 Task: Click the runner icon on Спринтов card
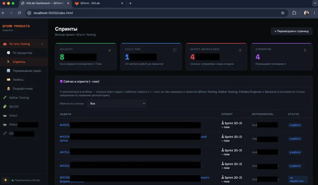pyautogui.click(x=305, y=50)
